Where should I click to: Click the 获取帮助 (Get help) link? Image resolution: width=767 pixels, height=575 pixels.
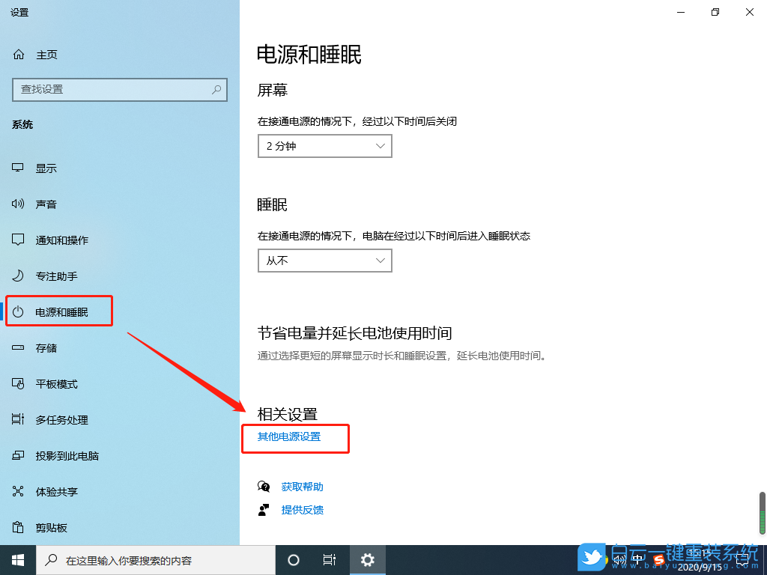click(x=302, y=486)
